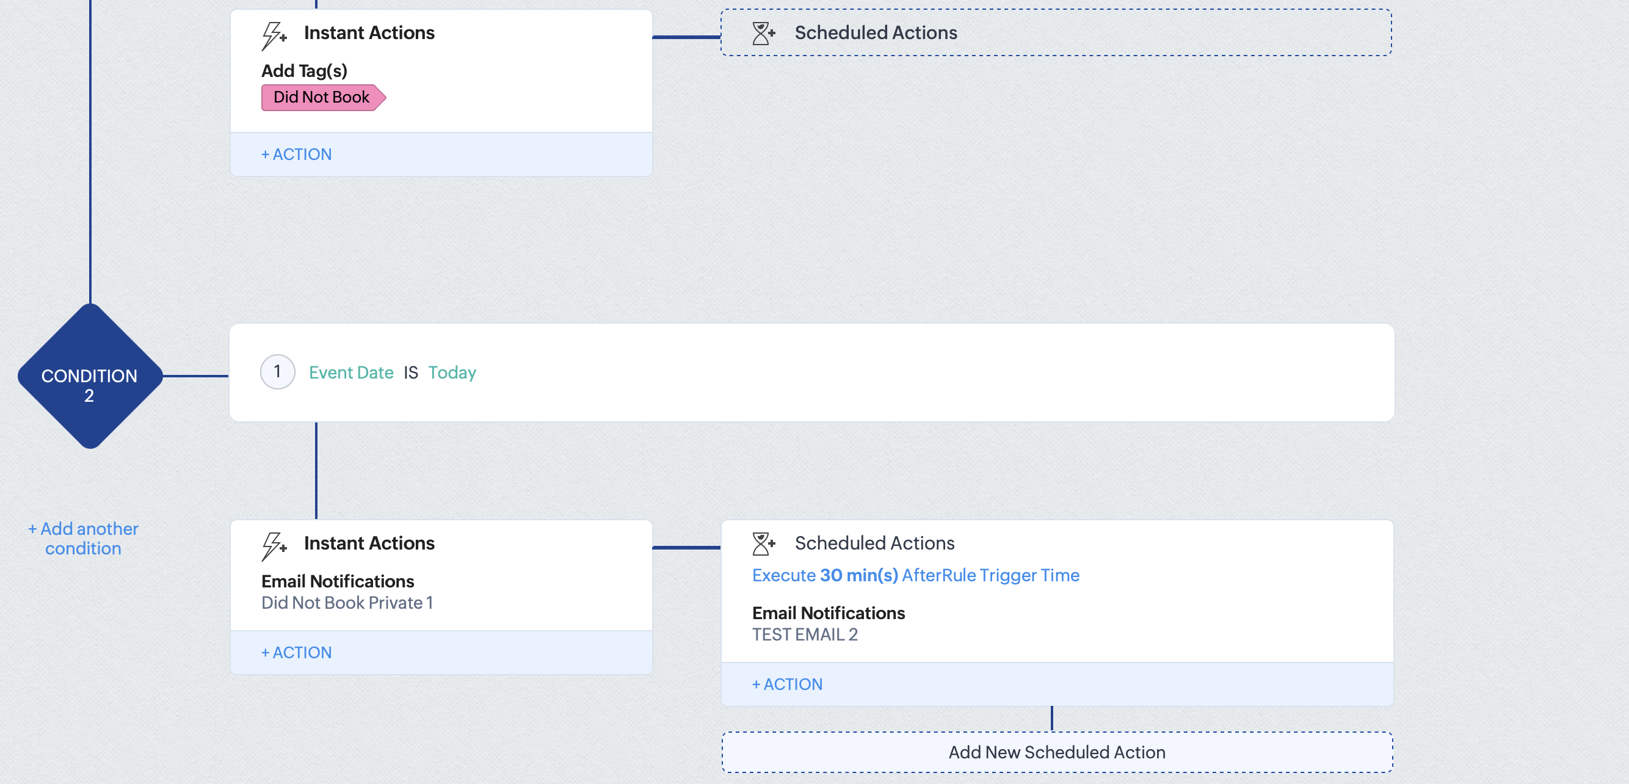Click lightning icon in top Instant Actions
The width and height of the screenshot is (1629, 784).
[x=274, y=35]
